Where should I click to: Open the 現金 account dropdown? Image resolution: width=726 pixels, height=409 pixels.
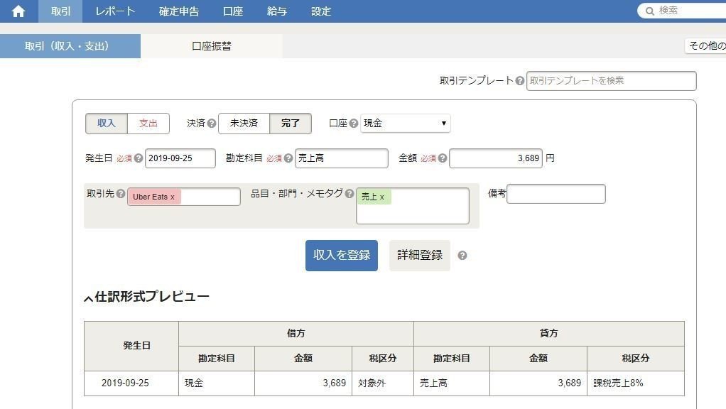point(405,123)
